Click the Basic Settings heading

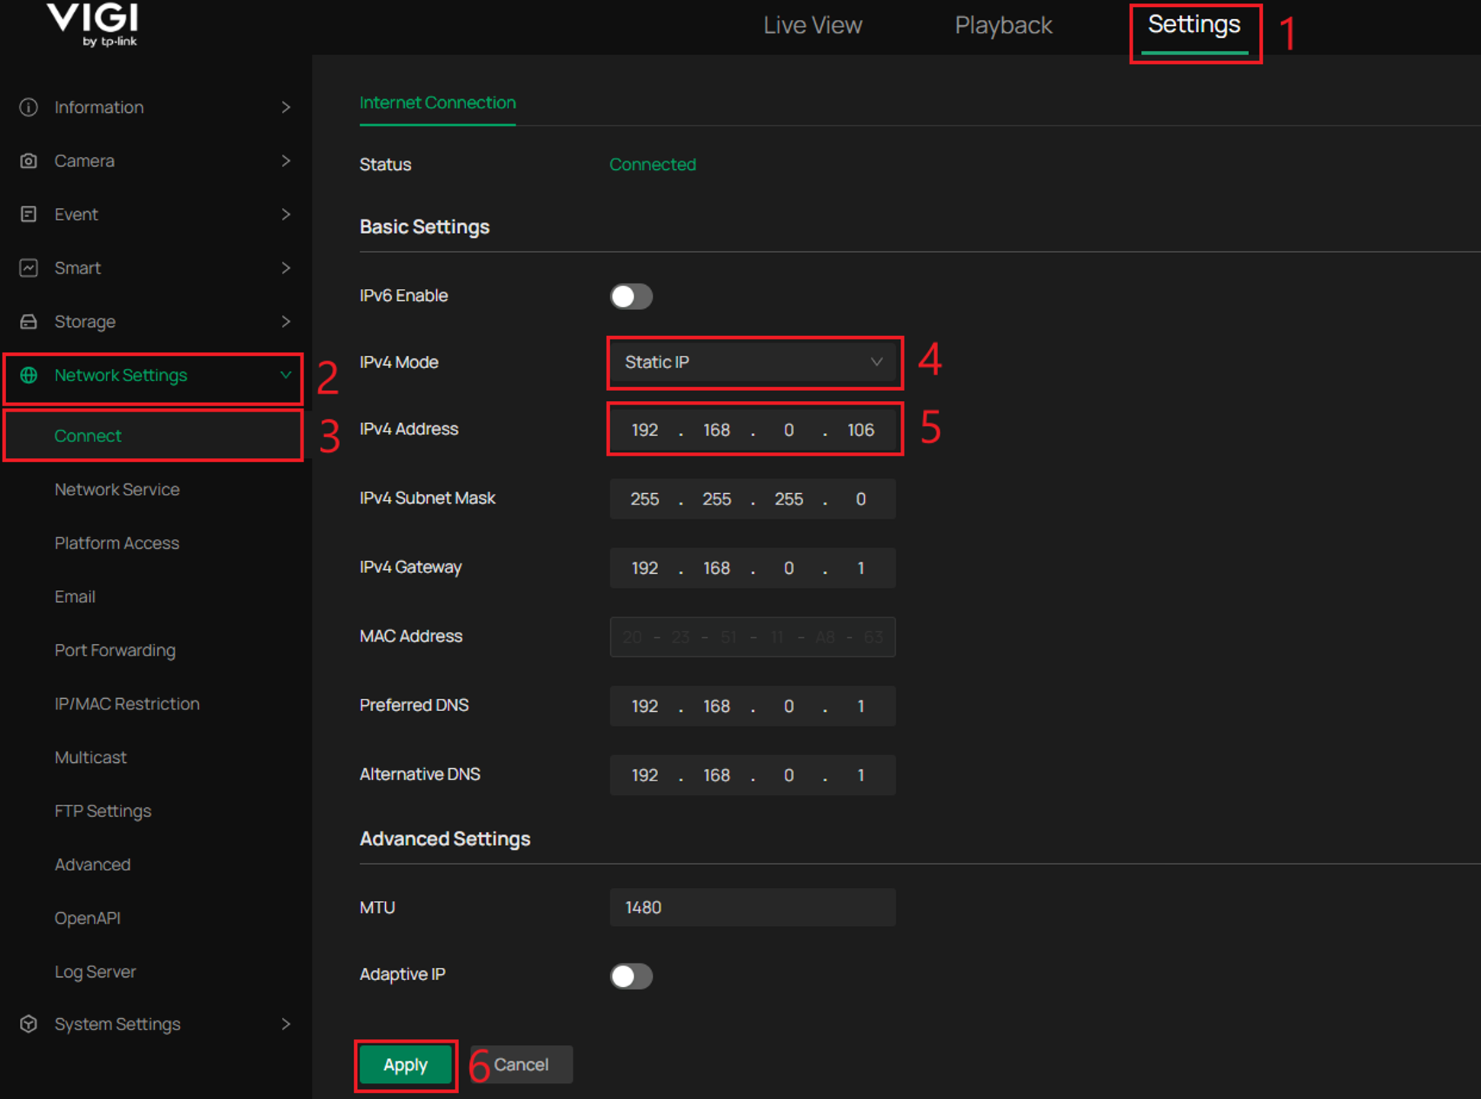[425, 227]
